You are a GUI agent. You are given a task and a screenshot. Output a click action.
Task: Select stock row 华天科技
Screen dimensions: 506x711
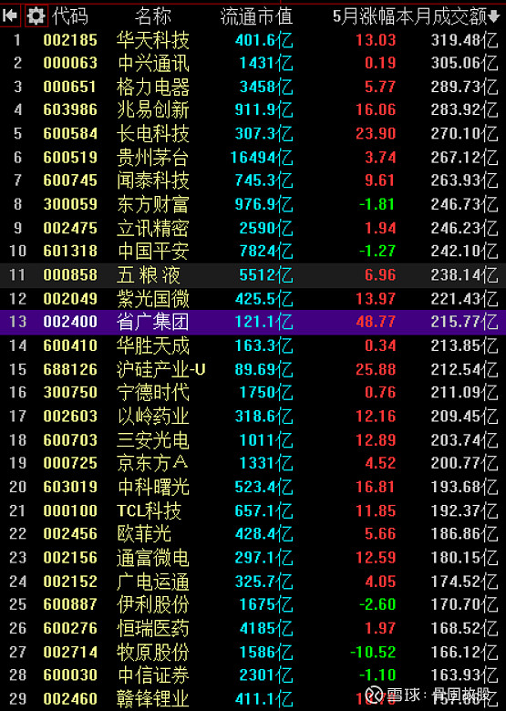pos(253,40)
